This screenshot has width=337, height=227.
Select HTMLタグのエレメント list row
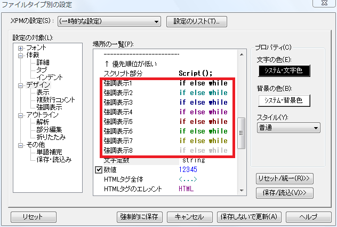[165, 189]
